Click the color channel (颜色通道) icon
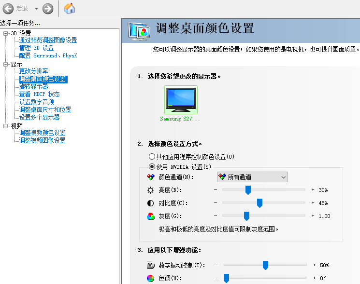The width and height of the screenshot is (360, 284). (x=151, y=177)
